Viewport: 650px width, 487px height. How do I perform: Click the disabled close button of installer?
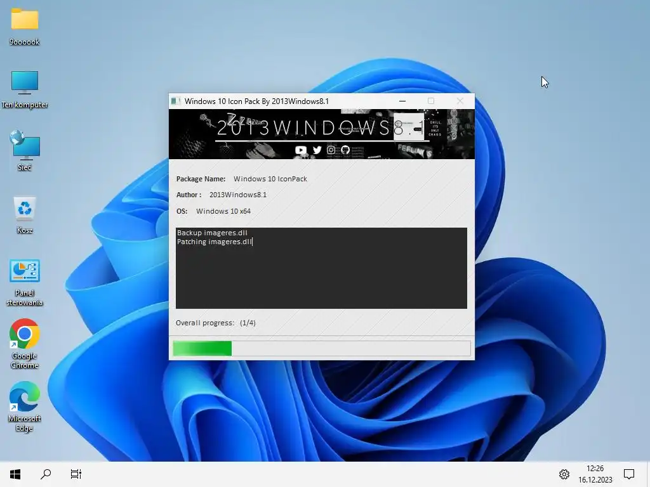[460, 101]
